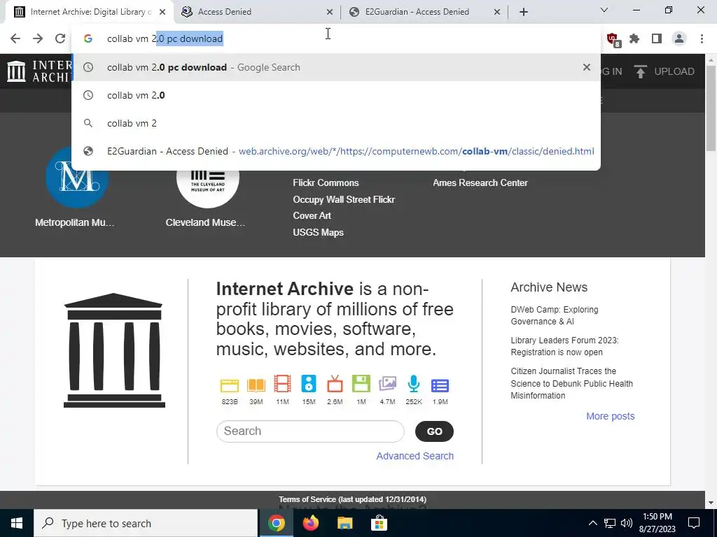This screenshot has width=717, height=537.
Task: Choose the collab vm 2 search suggestion
Action: tap(335, 123)
